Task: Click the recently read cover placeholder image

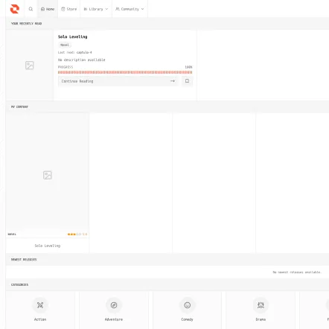Action: (x=30, y=66)
